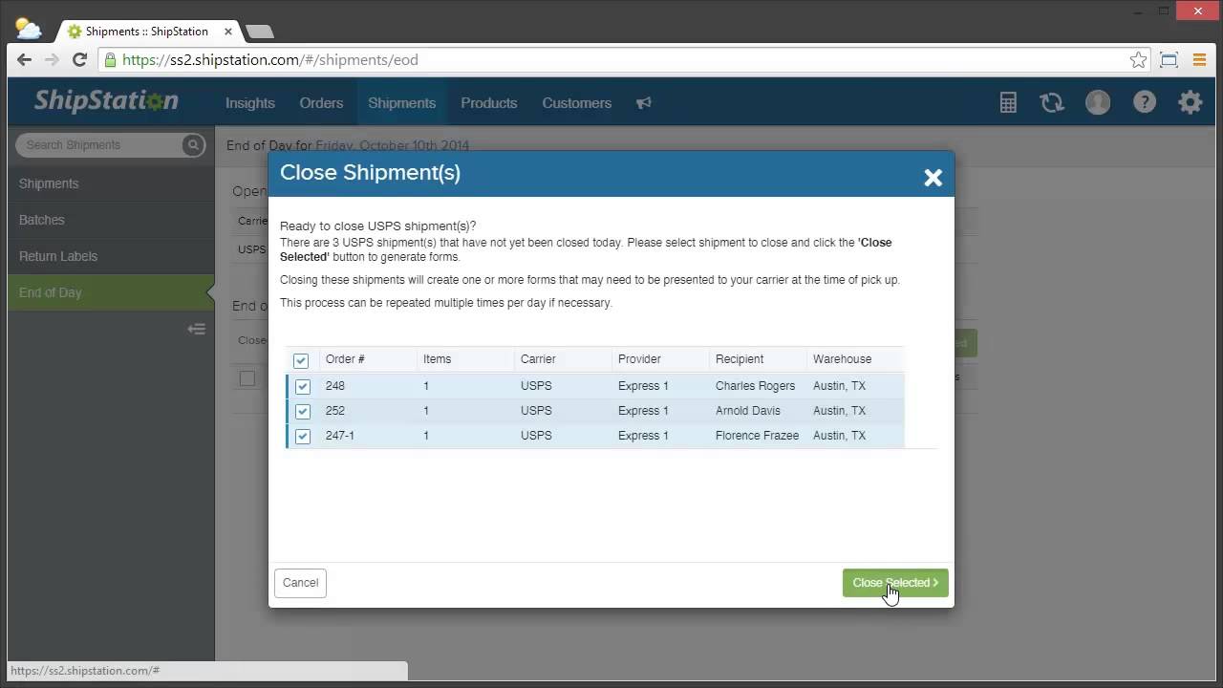Open the Shipments tab
This screenshot has height=688, width=1223.
[401, 103]
